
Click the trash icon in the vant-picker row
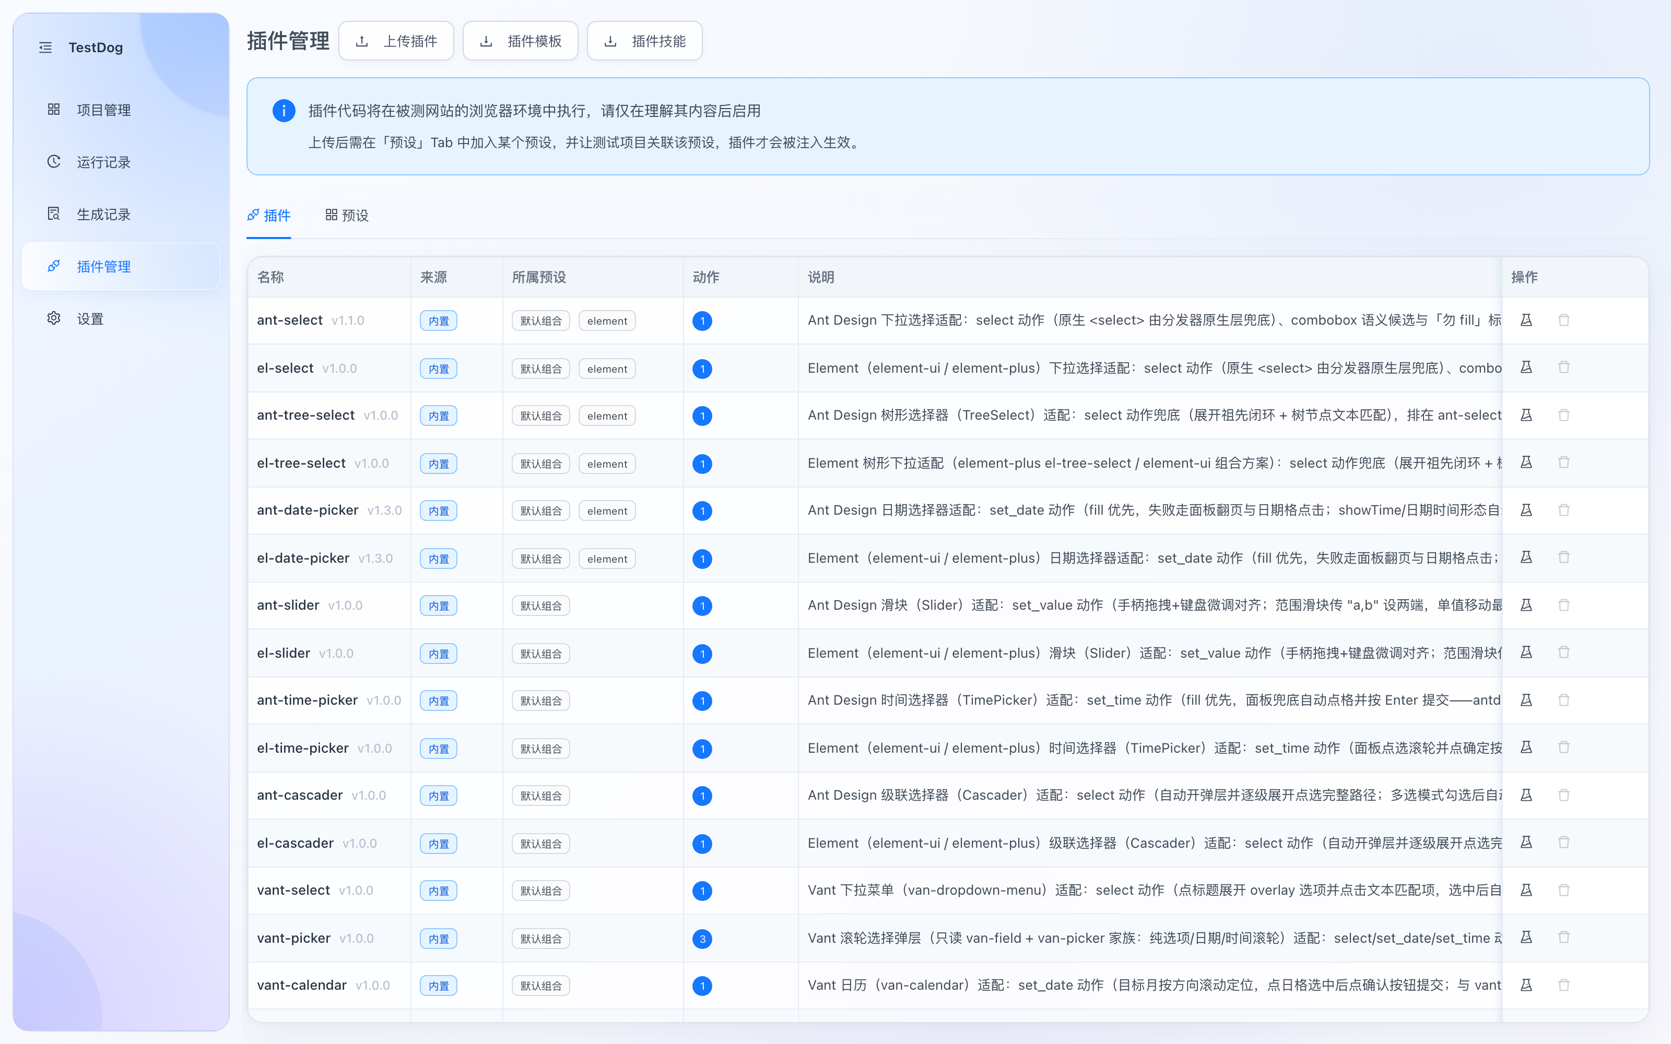1564,938
